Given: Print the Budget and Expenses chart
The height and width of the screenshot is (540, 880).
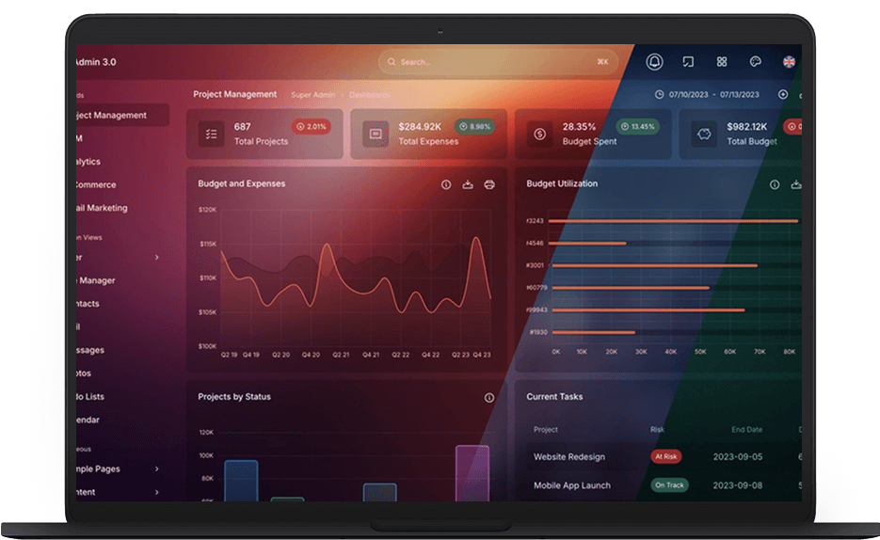Looking at the screenshot, I should (x=489, y=184).
